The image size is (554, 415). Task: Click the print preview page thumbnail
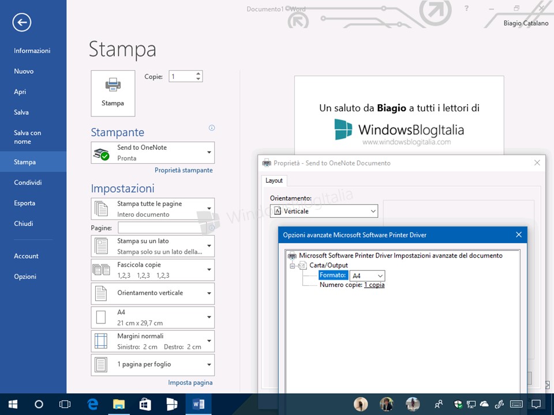(x=399, y=115)
